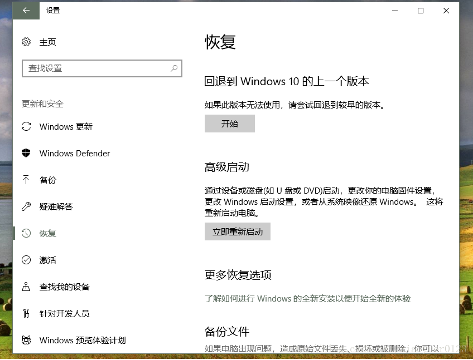Select 疑难解答 in sidebar
The height and width of the screenshot is (360, 473).
(56, 206)
